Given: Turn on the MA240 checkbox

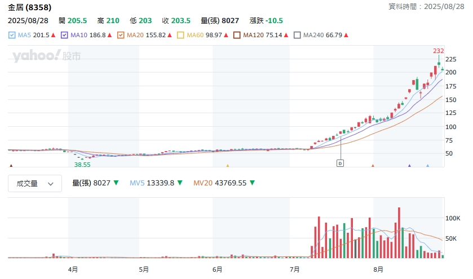Looking at the screenshot, I should click(x=297, y=35).
